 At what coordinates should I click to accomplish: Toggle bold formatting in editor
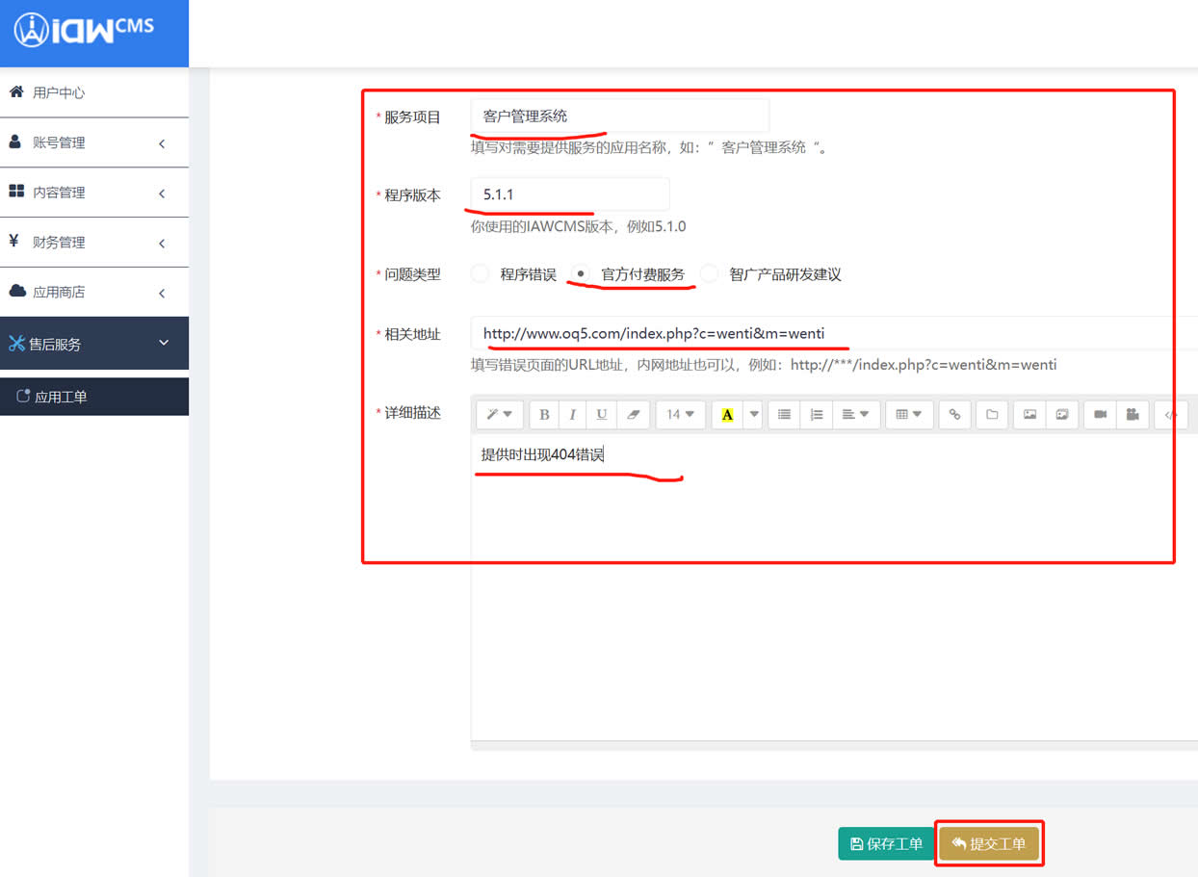pyautogui.click(x=544, y=415)
